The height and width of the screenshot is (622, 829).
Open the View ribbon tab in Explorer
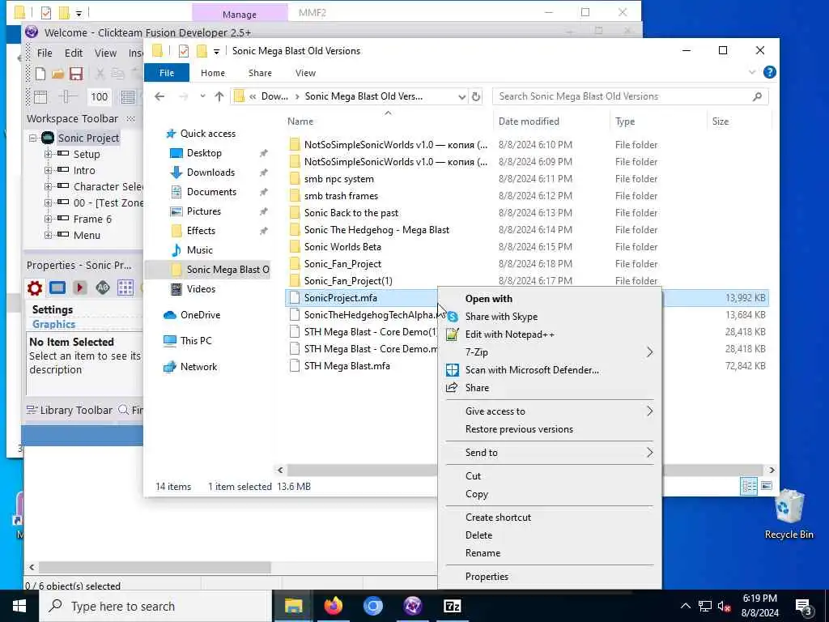(305, 73)
